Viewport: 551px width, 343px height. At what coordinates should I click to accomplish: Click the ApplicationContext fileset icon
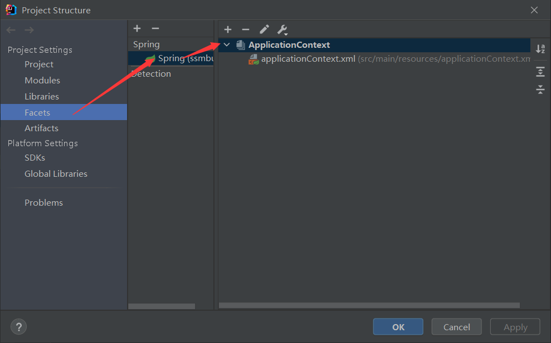tap(240, 45)
